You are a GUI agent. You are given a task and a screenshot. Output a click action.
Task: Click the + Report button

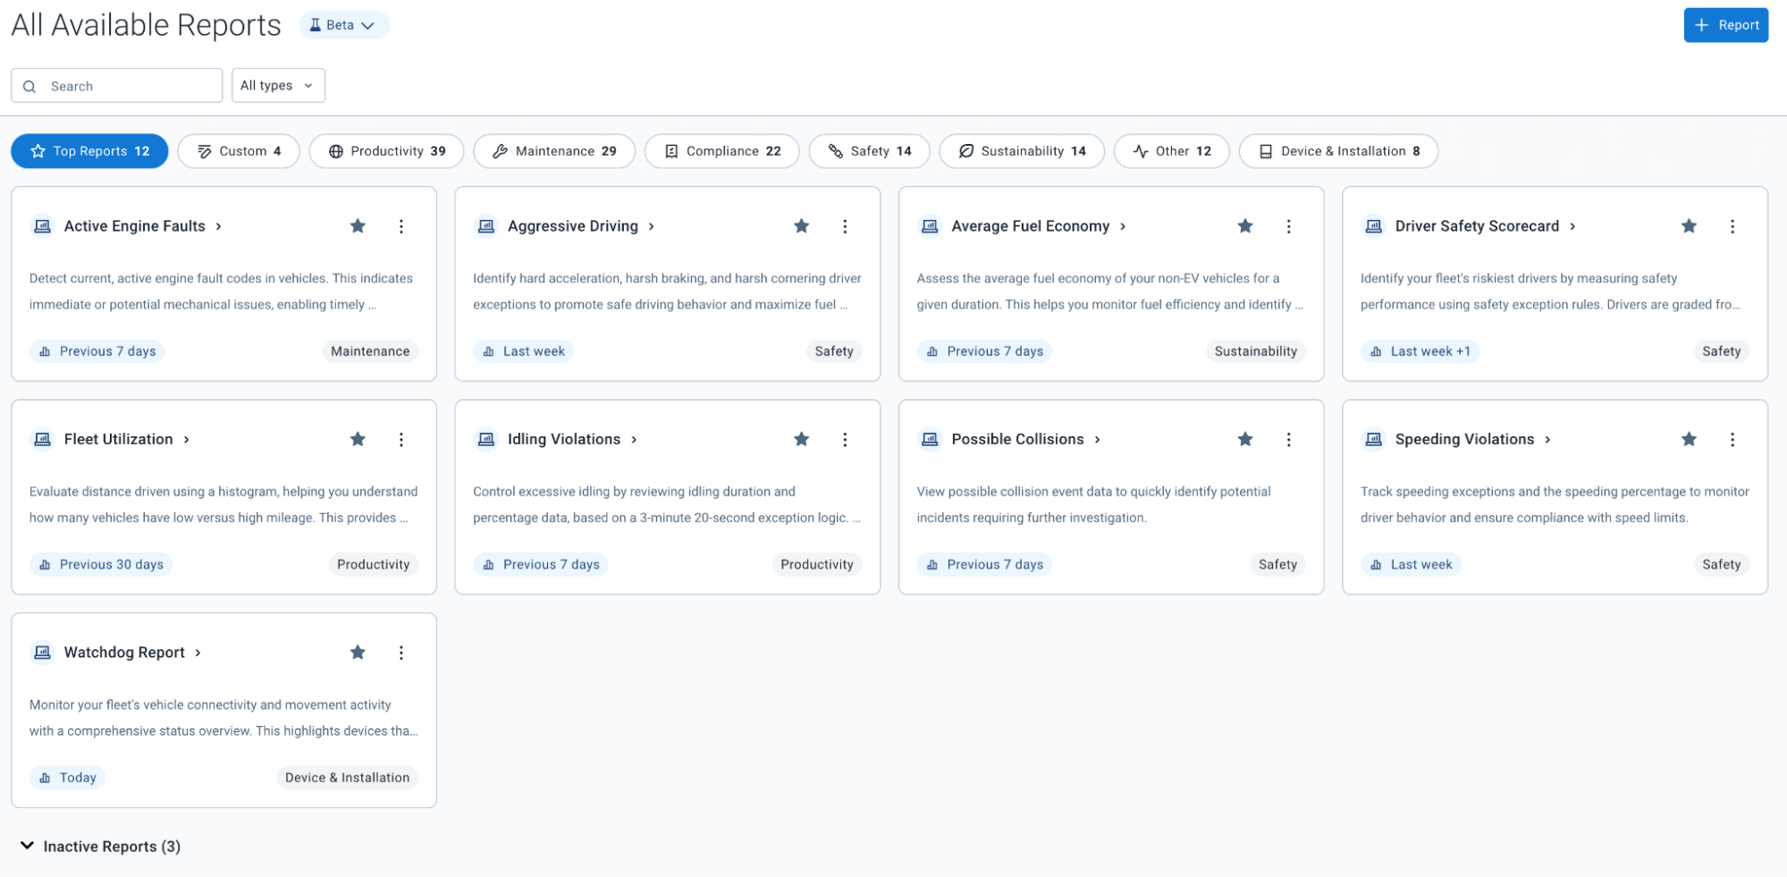tap(1725, 24)
